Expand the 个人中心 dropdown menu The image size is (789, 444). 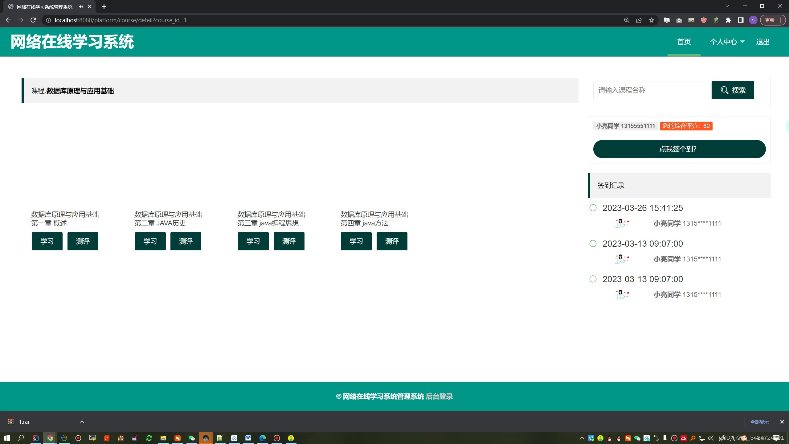point(727,42)
